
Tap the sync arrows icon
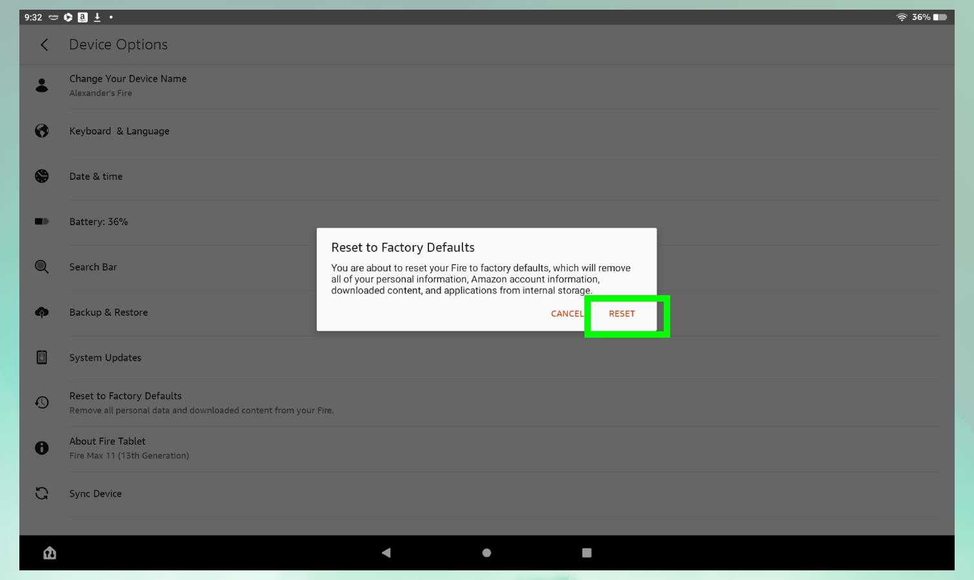pyautogui.click(x=42, y=493)
